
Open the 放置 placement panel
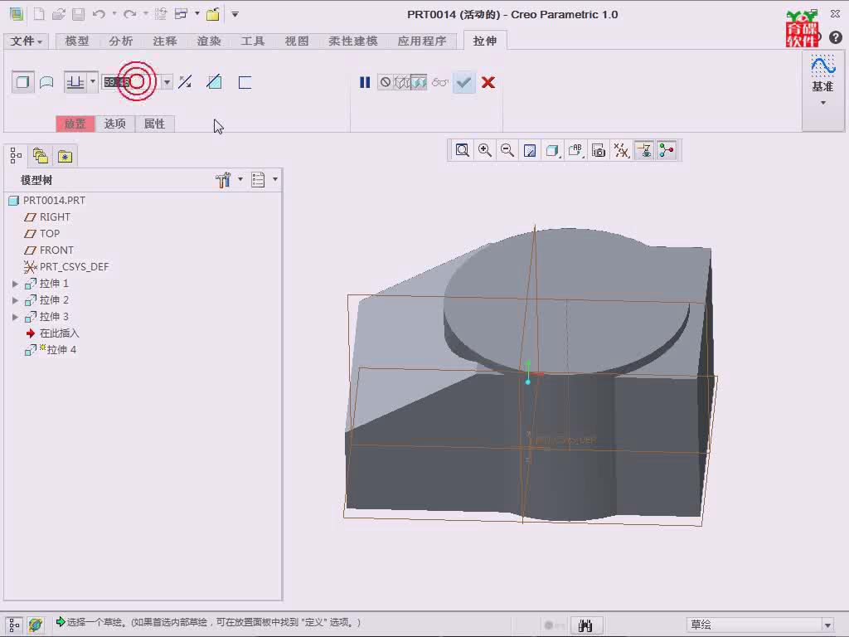75,124
